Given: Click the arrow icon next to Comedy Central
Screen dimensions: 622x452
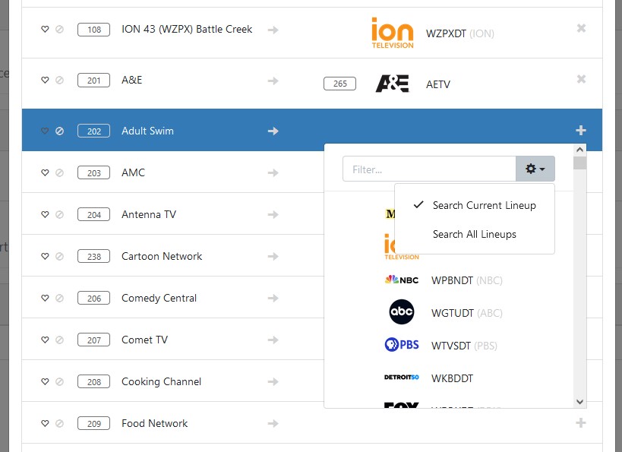Looking at the screenshot, I should pos(273,298).
